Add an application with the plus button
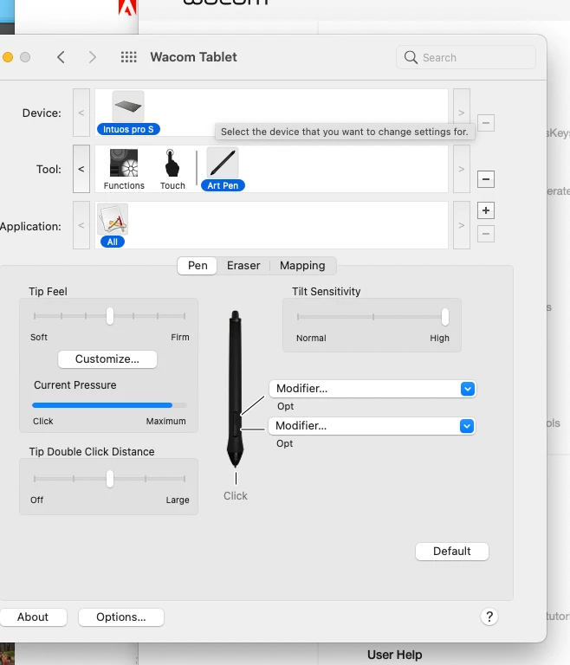The height and width of the screenshot is (665, 570). [x=486, y=210]
